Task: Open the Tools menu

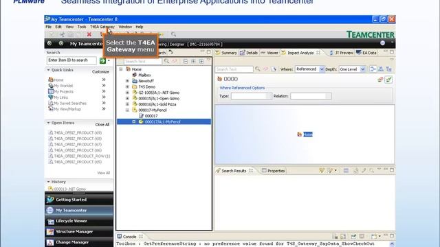Action: pos(82,27)
